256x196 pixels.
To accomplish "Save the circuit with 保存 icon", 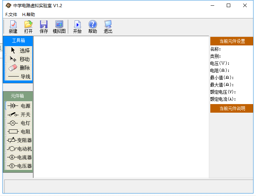I will pyautogui.click(x=44, y=27).
